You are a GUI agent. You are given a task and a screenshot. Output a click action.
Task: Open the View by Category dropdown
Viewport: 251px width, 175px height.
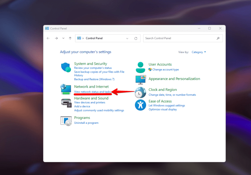click(199, 52)
